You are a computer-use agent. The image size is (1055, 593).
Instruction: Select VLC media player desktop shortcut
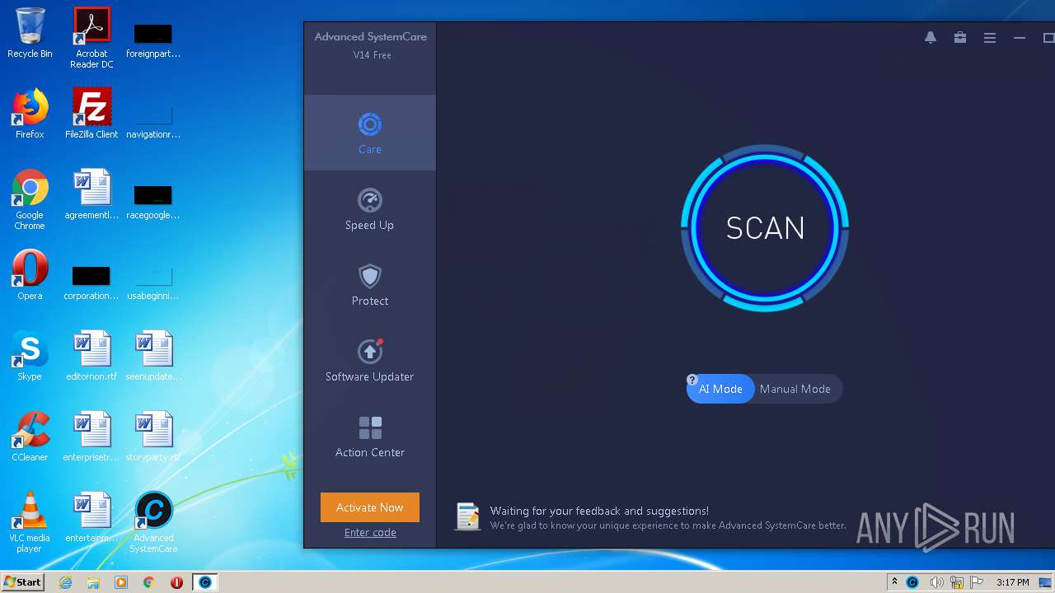pos(30,522)
